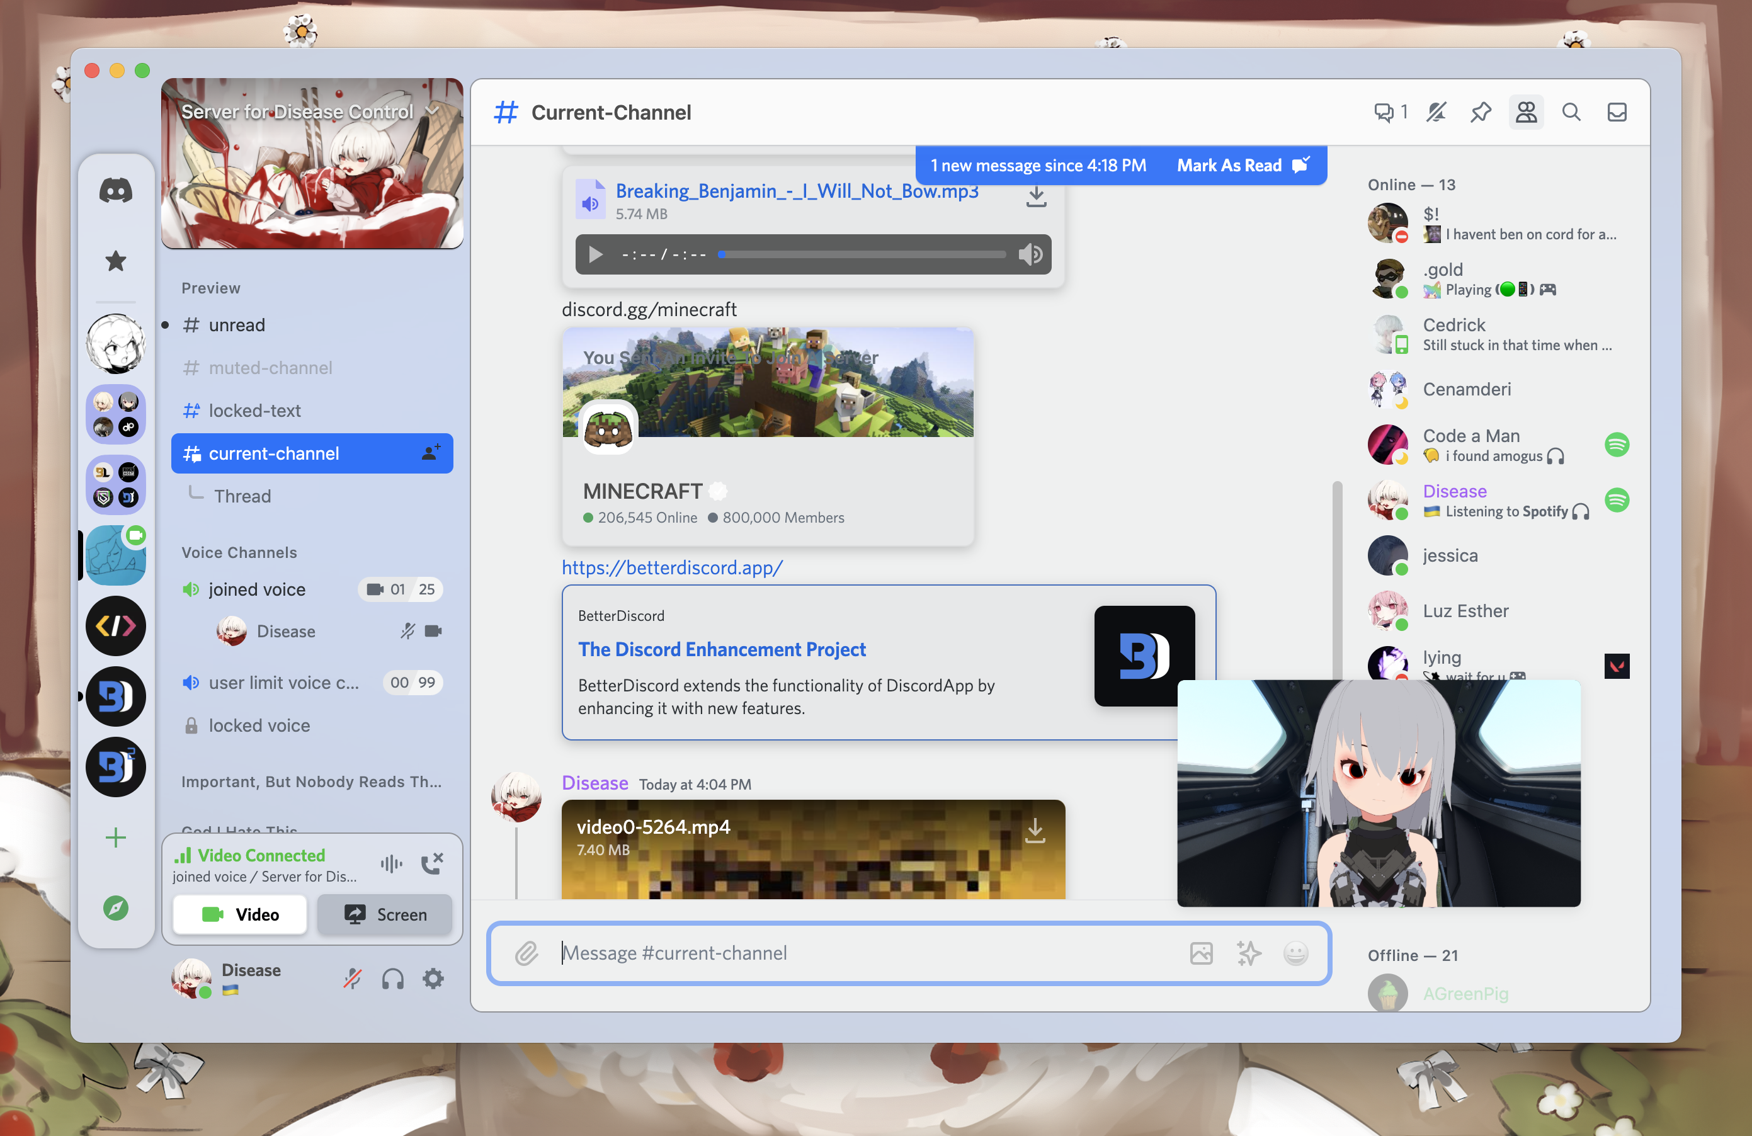Open the code brackets server icon

point(116,626)
